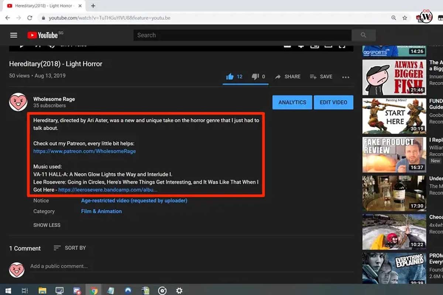Screen dimensions: 443x295
Task: Open the blue notebook app on taskbar
Action: coord(111,291)
